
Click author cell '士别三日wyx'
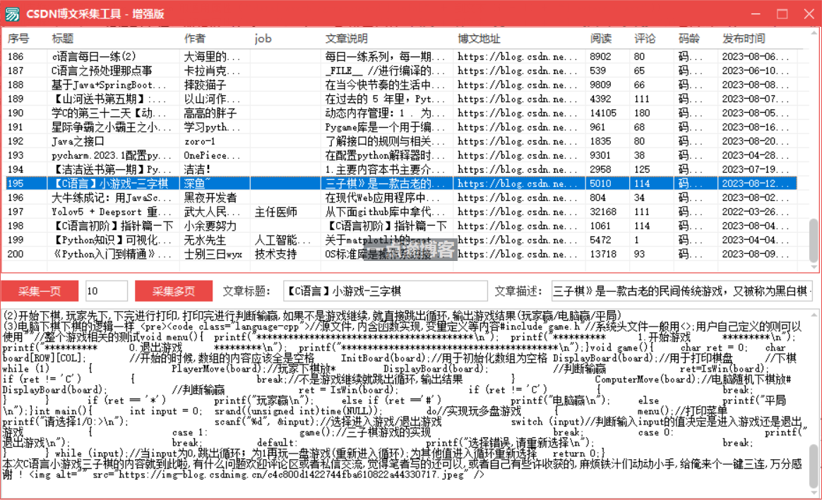coord(213,255)
